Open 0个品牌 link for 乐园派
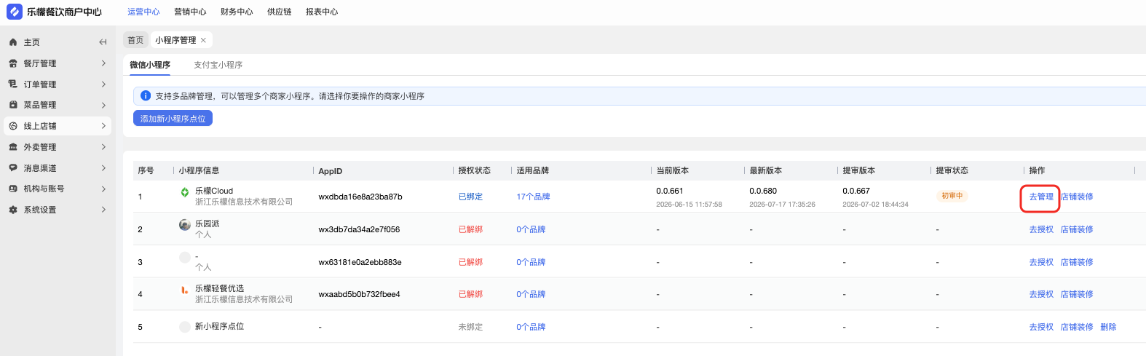This screenshot has width=1146, height=356. [531, 229]
